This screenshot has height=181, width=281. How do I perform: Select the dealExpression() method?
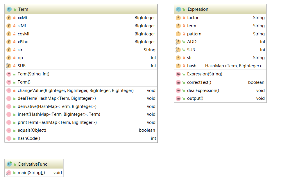[x=203, y=91]
